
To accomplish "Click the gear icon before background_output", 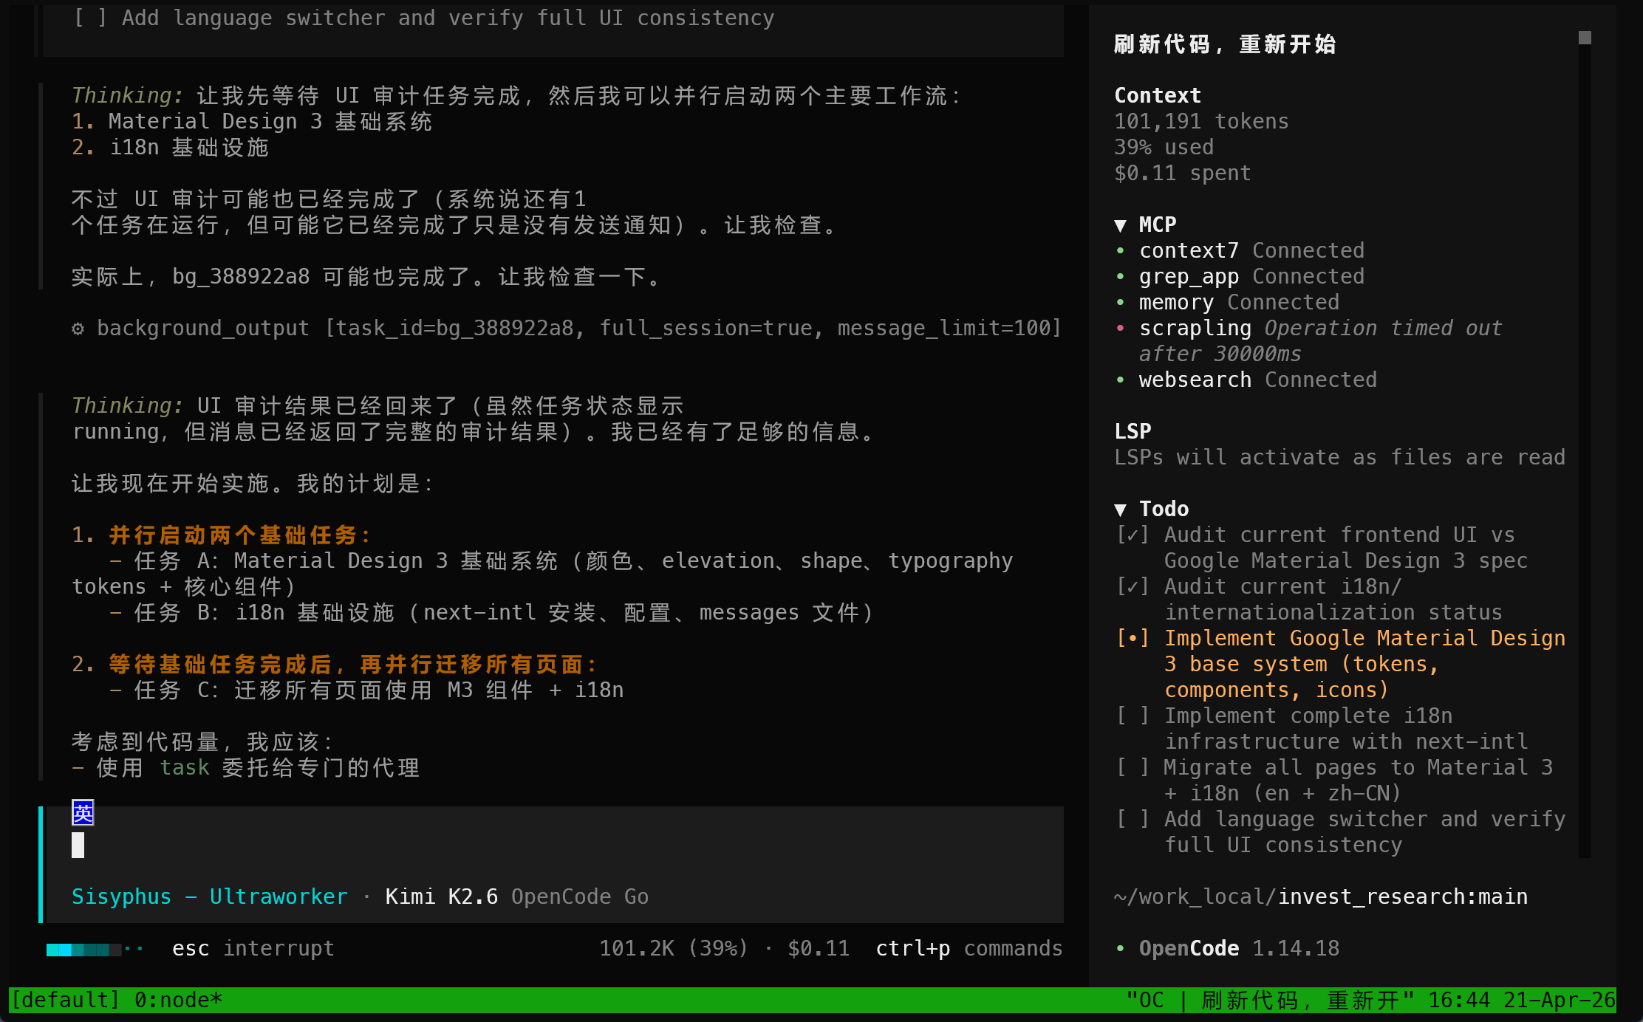I will pos(78,329).
